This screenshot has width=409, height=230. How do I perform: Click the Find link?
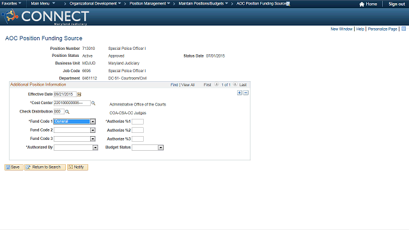174,85
